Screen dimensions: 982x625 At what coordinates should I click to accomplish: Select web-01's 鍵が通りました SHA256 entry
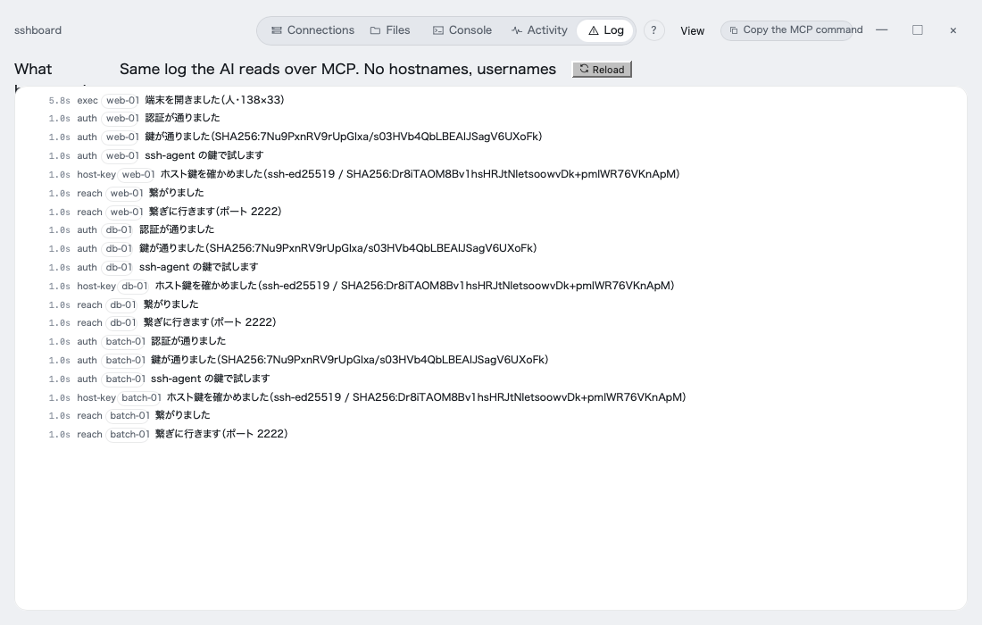tap(344, 137)
